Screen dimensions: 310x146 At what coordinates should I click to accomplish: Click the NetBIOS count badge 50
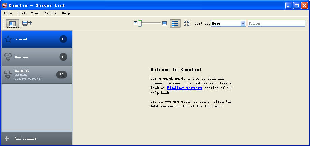(x=62, y=75)
